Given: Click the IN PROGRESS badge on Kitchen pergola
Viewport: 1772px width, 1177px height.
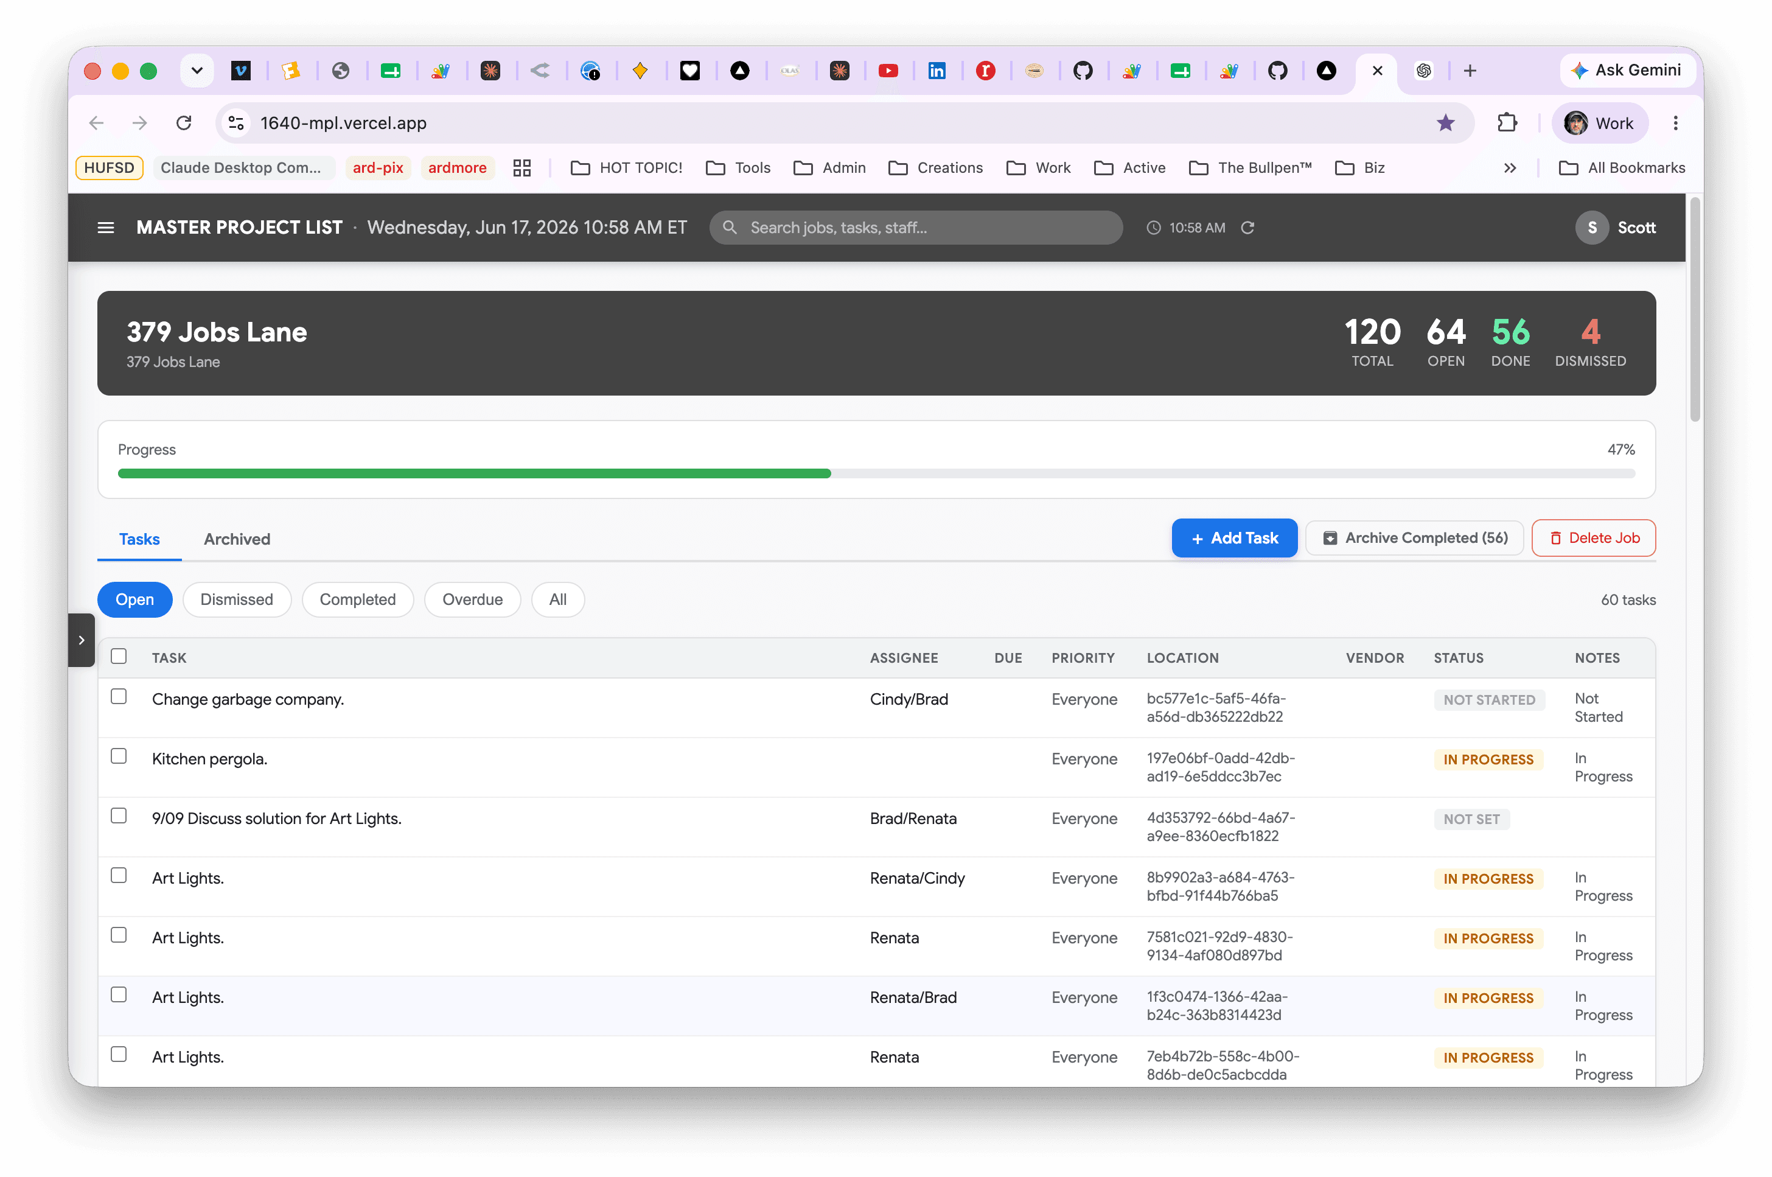Looking at the screenshot, I should (x=1488, y=759).
